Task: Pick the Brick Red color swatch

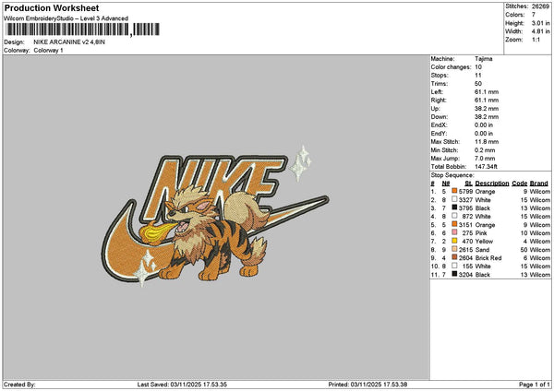Action: pyautogui.click(x=454, y=257)
